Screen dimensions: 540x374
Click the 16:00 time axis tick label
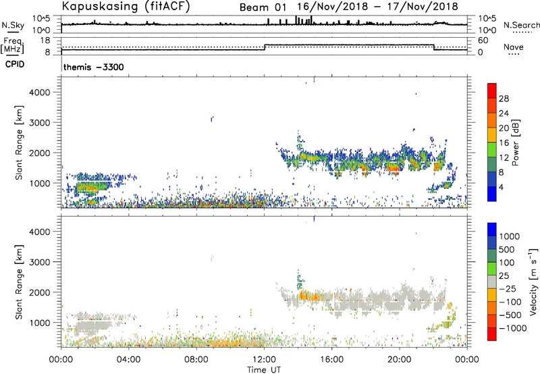pos(331,360)
